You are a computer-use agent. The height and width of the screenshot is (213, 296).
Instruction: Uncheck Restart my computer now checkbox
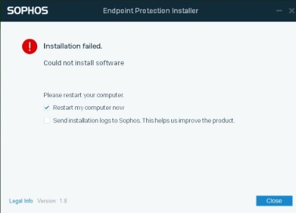click(x=46, y=107)
